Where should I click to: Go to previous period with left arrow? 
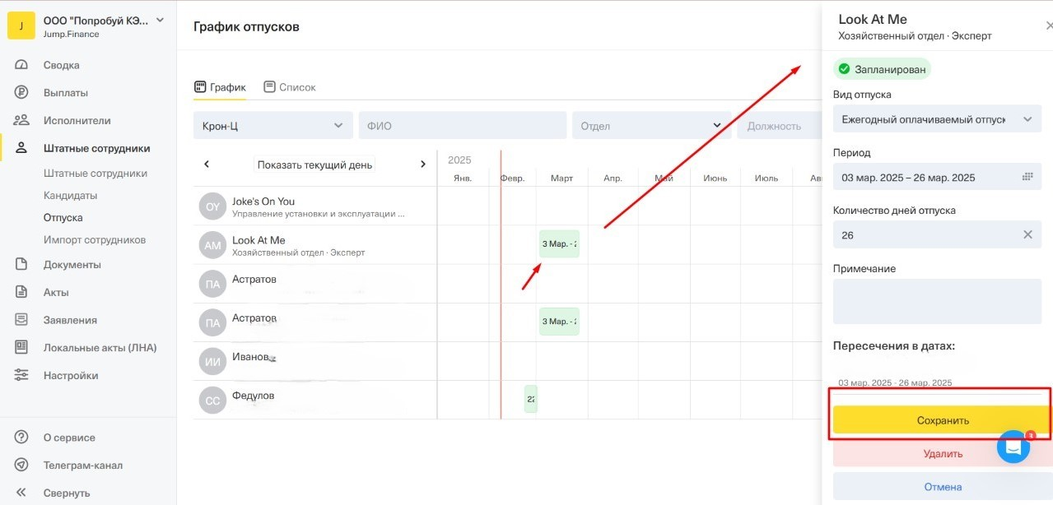pos(207,164)
